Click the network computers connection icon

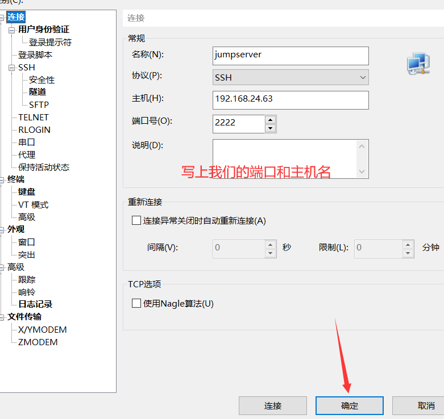(418, 64)
